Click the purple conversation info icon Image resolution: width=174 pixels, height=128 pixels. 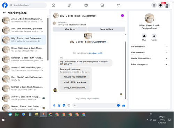(x=122, y=16)
